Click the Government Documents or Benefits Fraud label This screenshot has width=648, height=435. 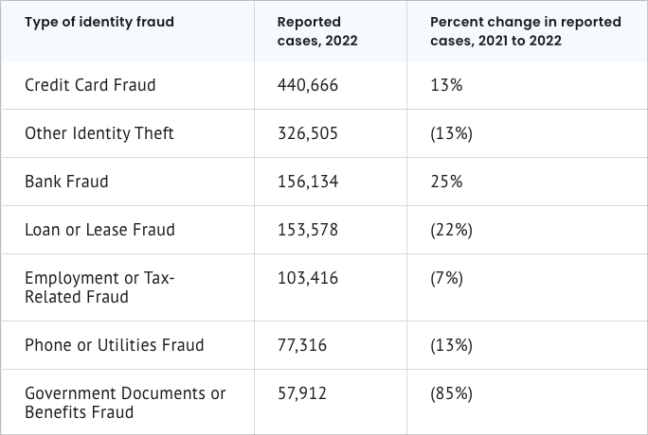click(x=125, y=403)
